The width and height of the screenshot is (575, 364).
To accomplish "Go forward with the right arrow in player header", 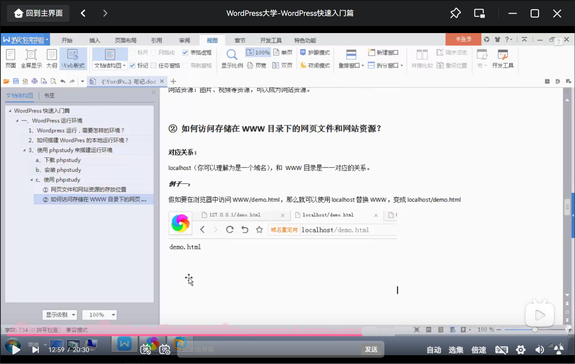I will (105, 13).
